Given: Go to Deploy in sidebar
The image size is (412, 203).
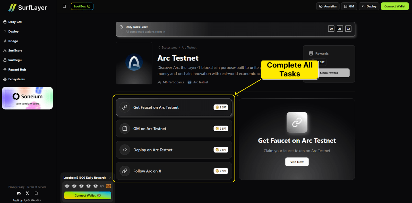Looking at the screenshot, I should coord(11,31).
